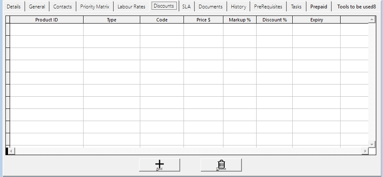Switch to the Documents tab
Screen dimensions: 383x177
210,7
